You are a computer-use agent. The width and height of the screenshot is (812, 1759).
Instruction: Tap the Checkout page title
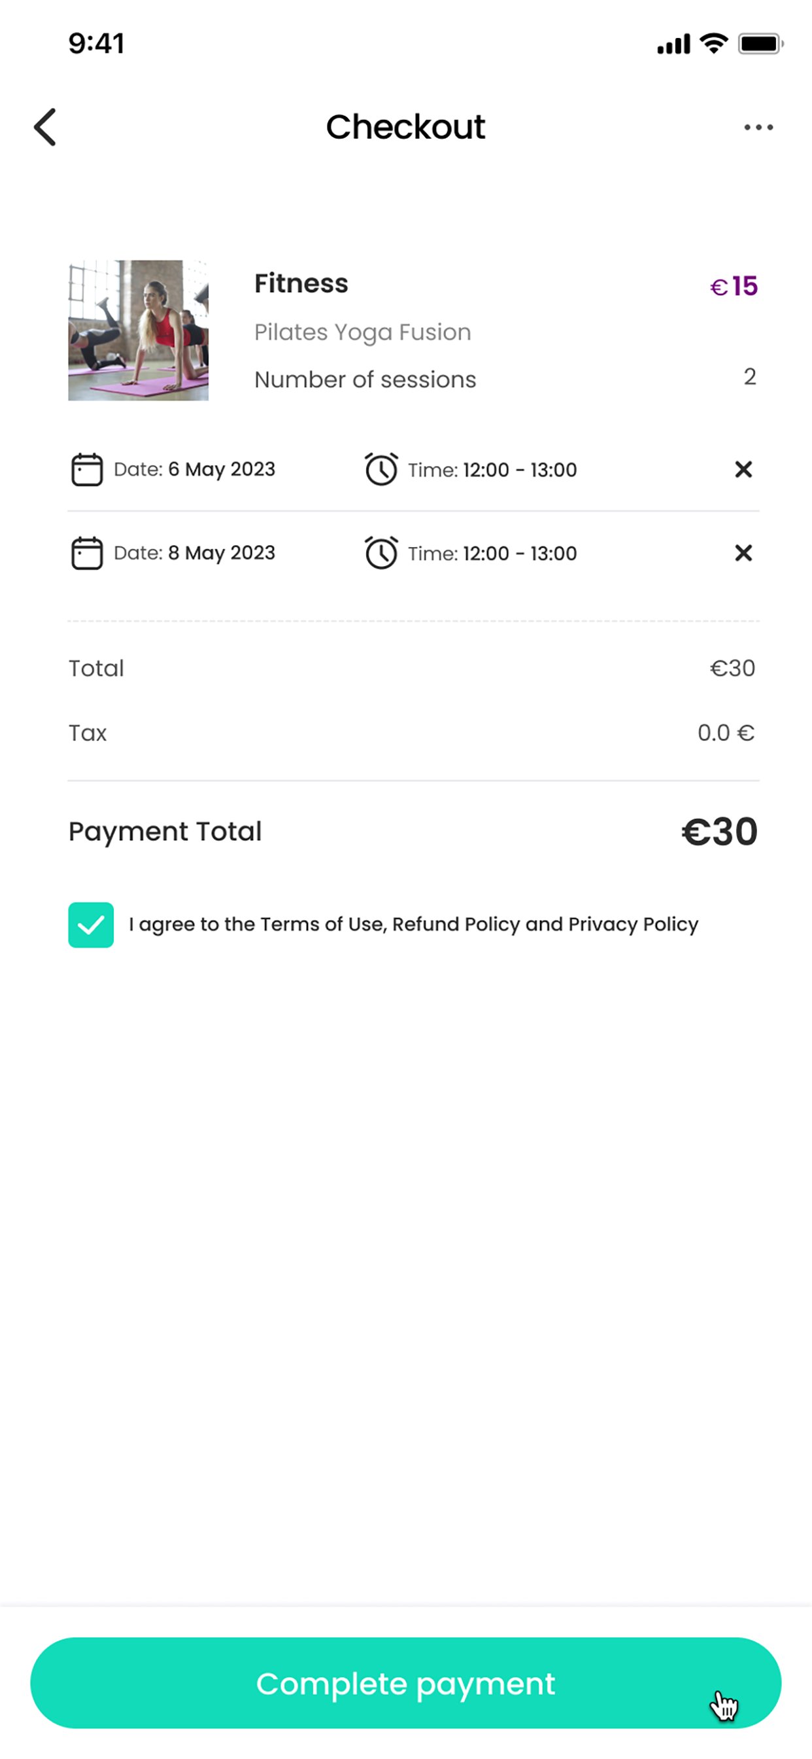[x=405, y=127]
